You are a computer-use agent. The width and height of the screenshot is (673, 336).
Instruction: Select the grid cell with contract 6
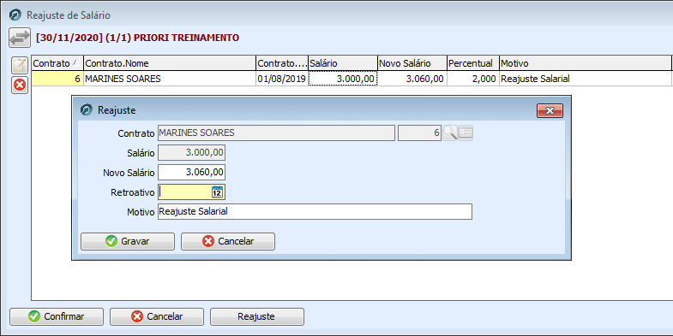click(x=57, y=79)
